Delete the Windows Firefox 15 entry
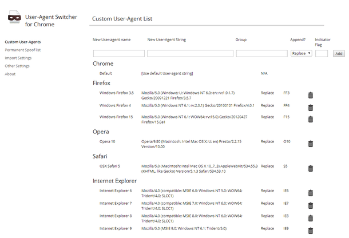This screenshot has width=349, height=238. click(x=311, y=120)
